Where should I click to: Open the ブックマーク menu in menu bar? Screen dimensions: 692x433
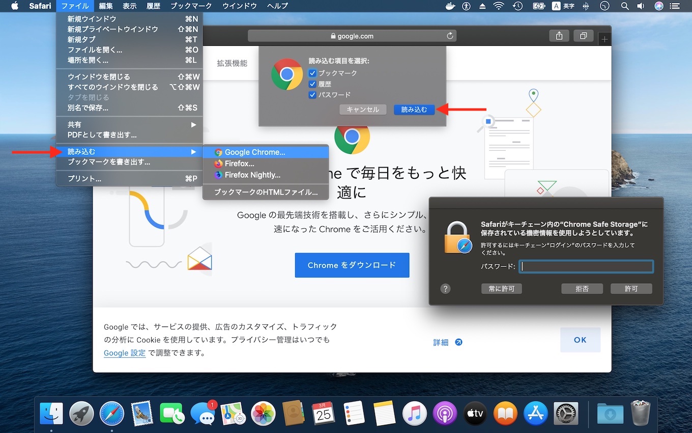(191, 6)
